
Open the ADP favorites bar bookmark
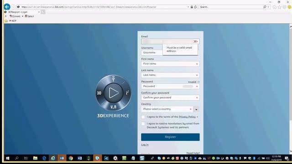(x=12, y=21)
